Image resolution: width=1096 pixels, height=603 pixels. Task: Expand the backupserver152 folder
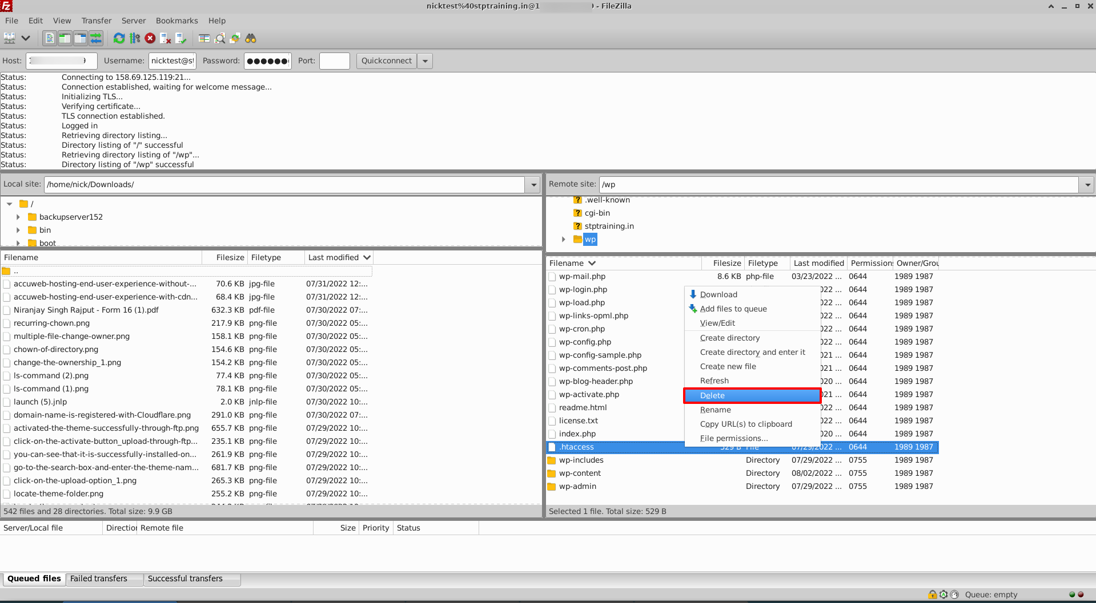pos(18,217)
